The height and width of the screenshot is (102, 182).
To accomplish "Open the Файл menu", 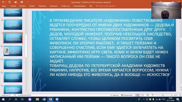I will (4, 6).
